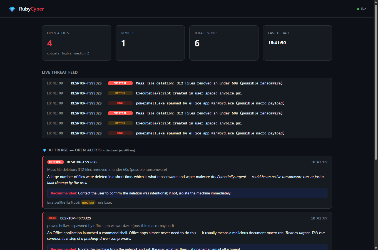Screen dimensions: 378x250
Task: Open 18:41:08 invoice.ps1 executable created message
Action: pyautogui.click(x=189, y=123)
